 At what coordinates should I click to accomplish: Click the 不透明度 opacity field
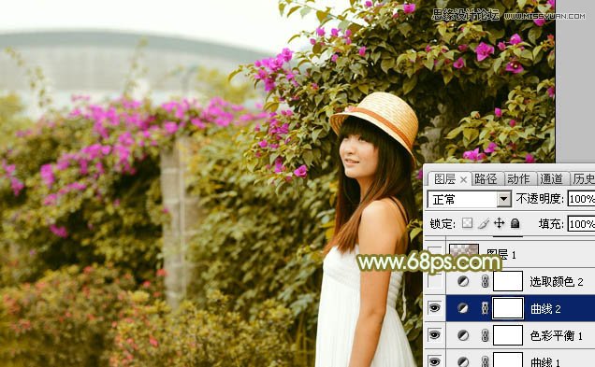(581, 199)
